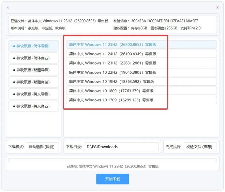The image size is (225, 192).
Task: Choose Windows 11 23H2 (22631.2861) 零售版
Action: pyautogui.click(x=141, y=63)
